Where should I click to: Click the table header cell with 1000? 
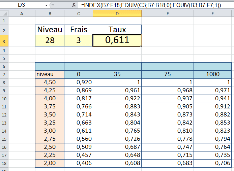(212, 74)
